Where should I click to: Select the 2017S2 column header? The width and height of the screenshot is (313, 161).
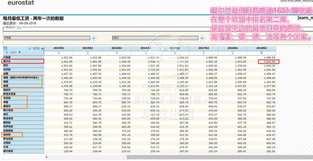203,49
